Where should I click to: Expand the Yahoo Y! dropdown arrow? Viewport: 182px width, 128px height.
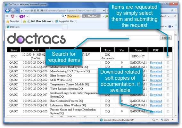coord(28,16)
